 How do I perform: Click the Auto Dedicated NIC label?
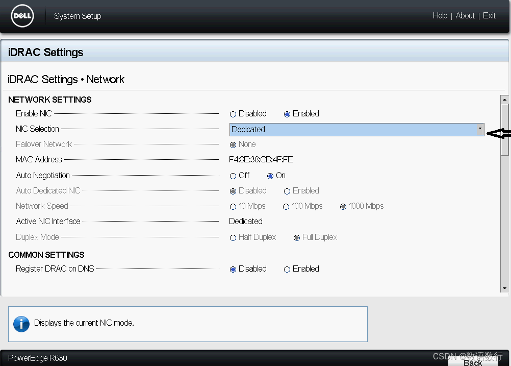(48, 190)
